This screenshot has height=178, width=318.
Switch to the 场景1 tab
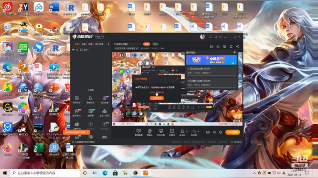pos(77,44)
